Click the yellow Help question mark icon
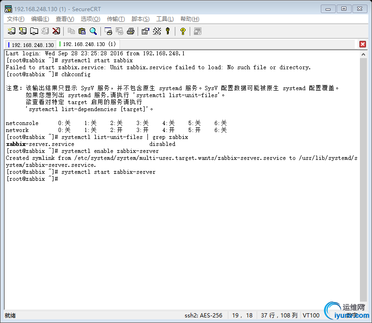This screenshot has height=323, width=372. [x=183, y=31]
